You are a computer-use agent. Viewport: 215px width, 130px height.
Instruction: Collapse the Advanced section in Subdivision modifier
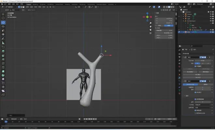tap(185, 96)
